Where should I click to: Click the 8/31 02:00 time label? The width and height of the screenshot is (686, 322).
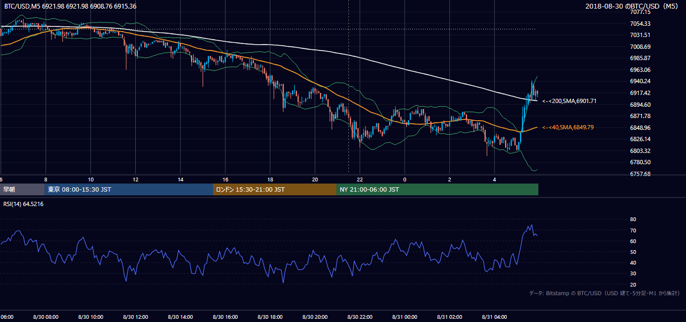tap(450, 317)
